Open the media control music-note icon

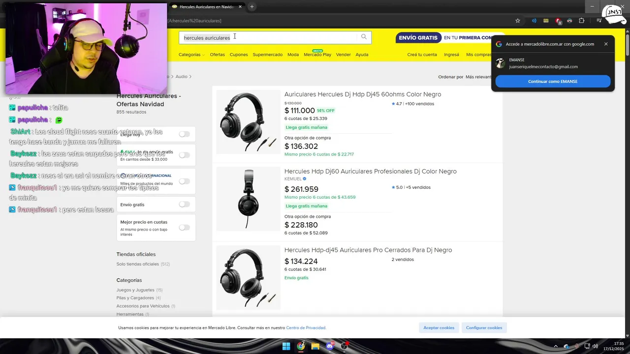pos(599,21)
